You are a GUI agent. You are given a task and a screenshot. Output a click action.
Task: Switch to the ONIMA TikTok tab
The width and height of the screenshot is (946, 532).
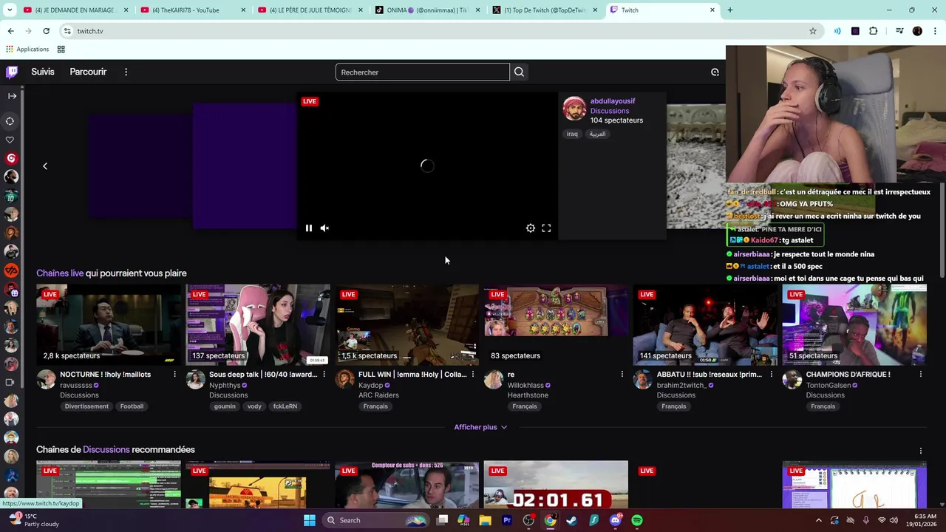(x=427, y=10)
